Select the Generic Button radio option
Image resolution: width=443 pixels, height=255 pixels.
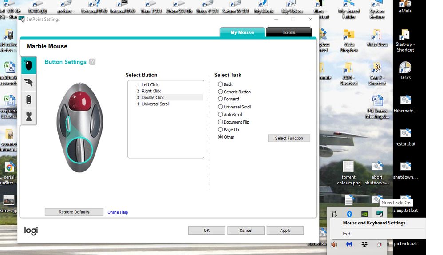coord(220,92)
